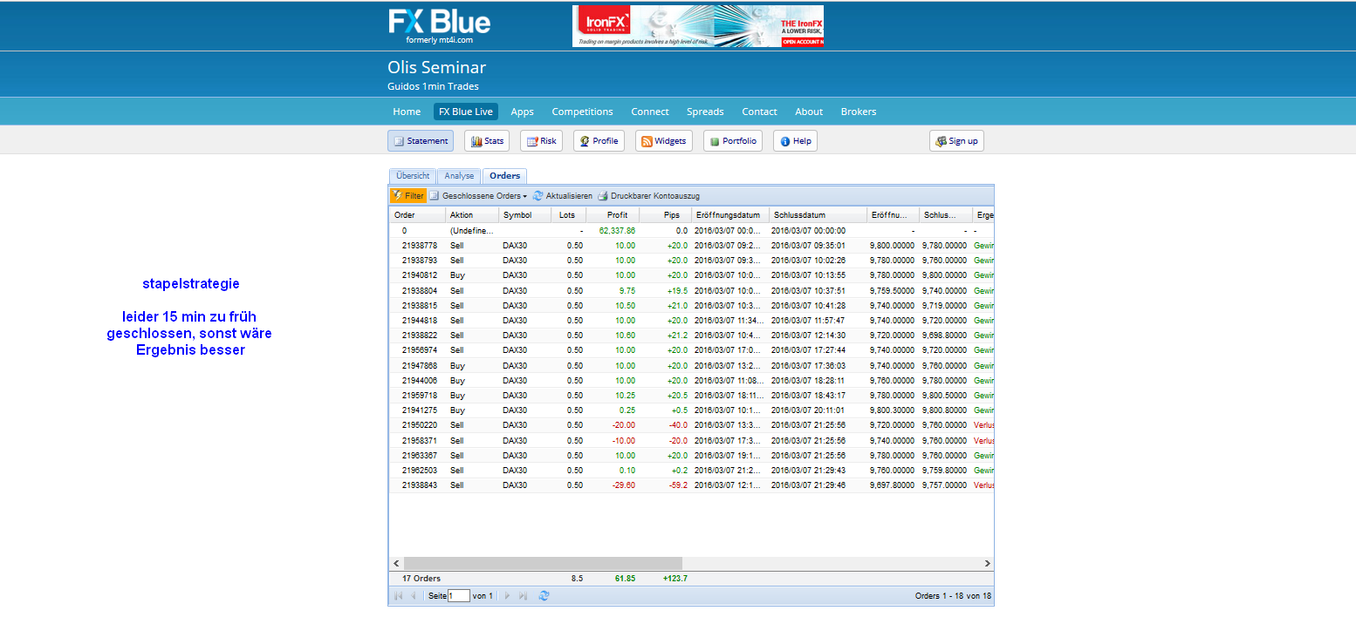Click the Help button

pyautogui.click(x=795, y=141)
